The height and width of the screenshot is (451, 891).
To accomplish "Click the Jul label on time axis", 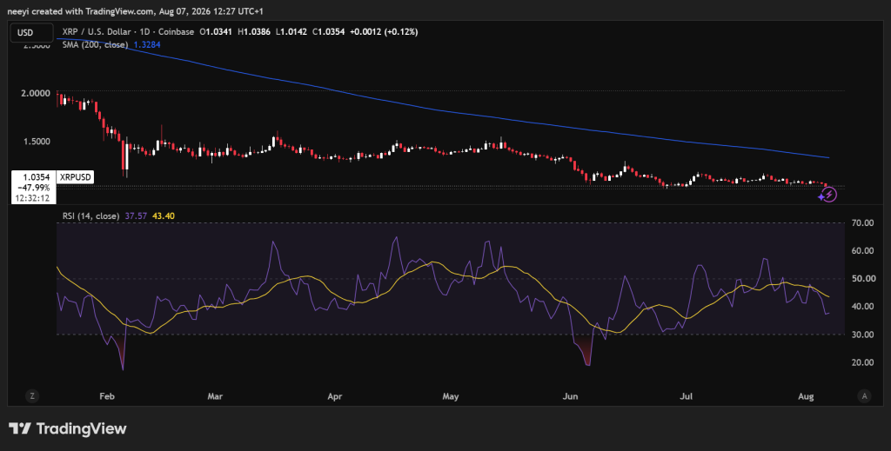I will tap(686, 396).
